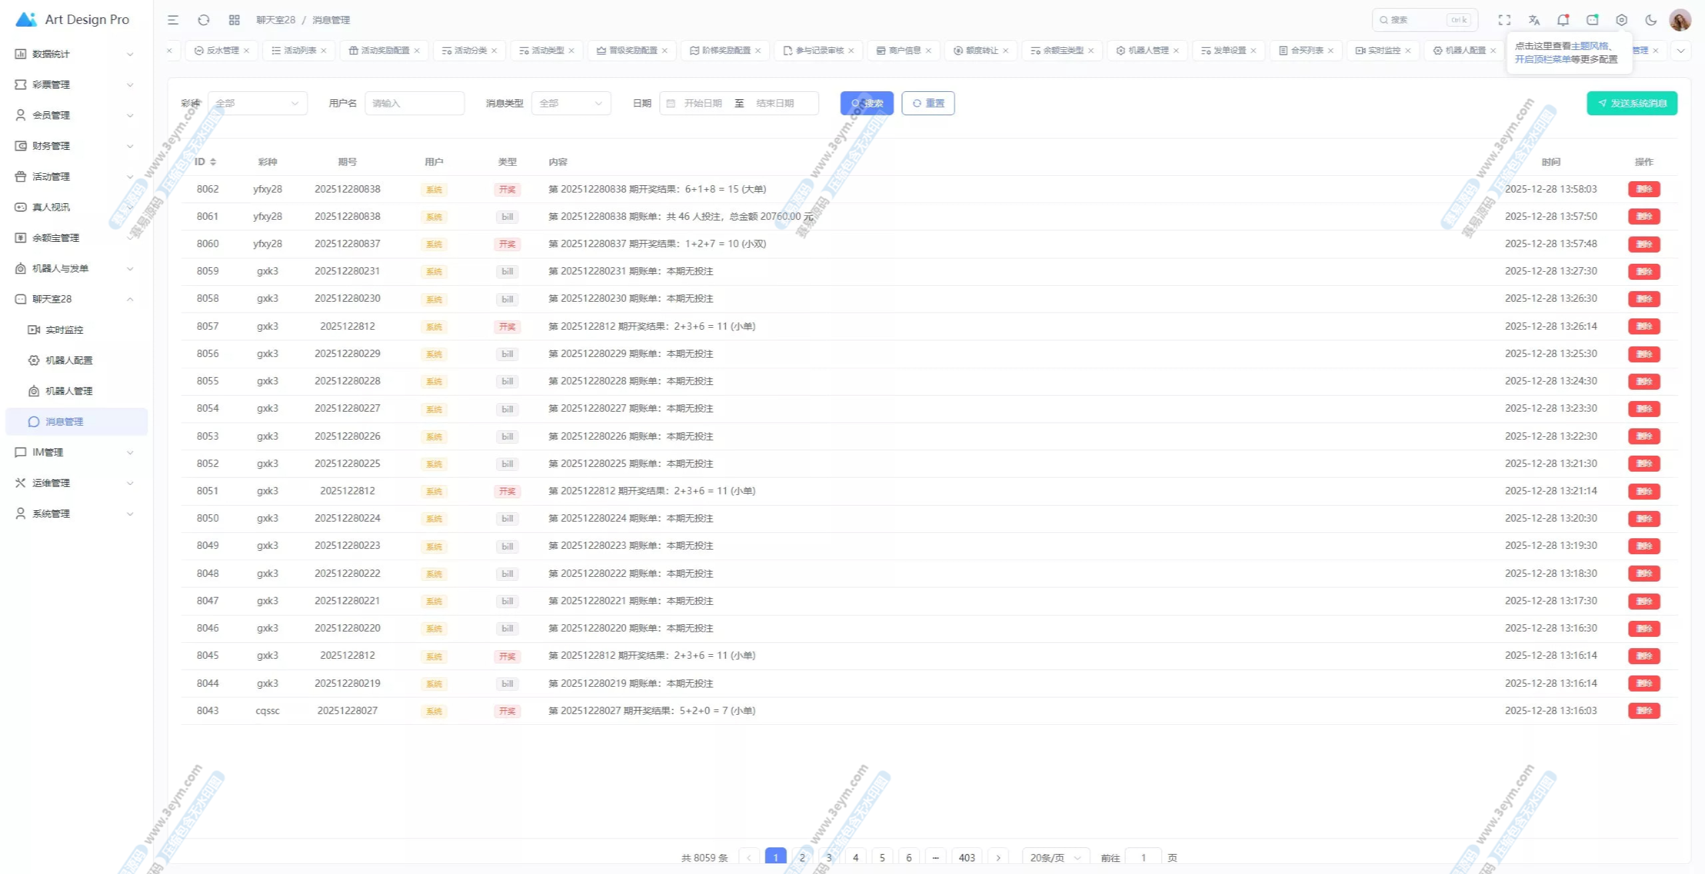1705x874 pixels.
Task: Open the settings gear icon in the header
Action: point(1622,20)
